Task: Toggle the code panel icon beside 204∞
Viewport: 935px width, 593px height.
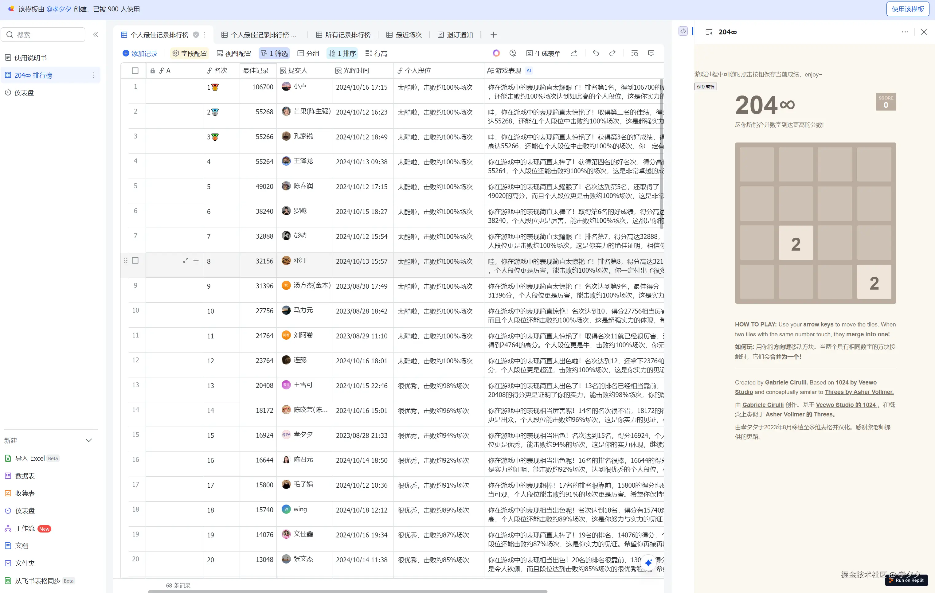Action: tap(683, 31)
